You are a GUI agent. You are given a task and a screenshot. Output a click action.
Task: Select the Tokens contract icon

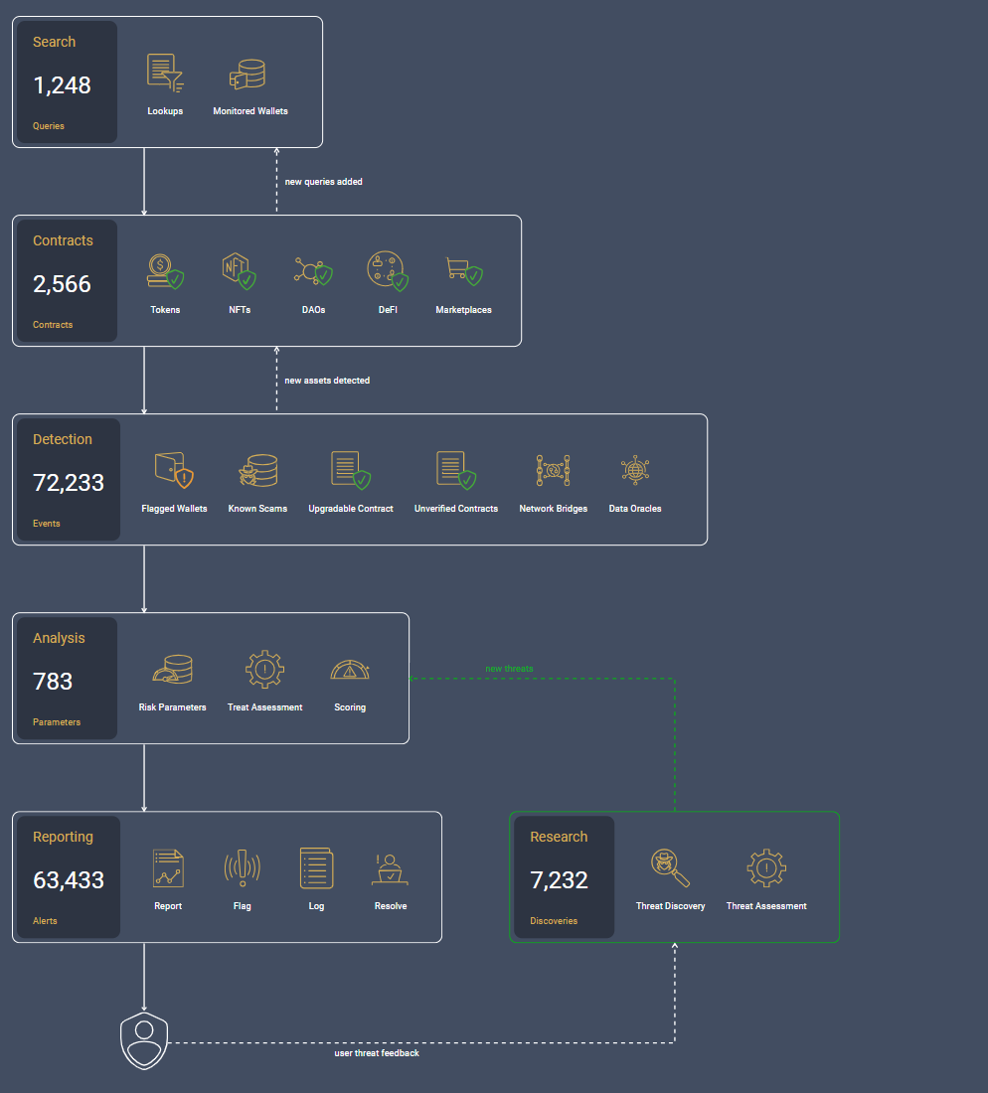pos(165,271)
